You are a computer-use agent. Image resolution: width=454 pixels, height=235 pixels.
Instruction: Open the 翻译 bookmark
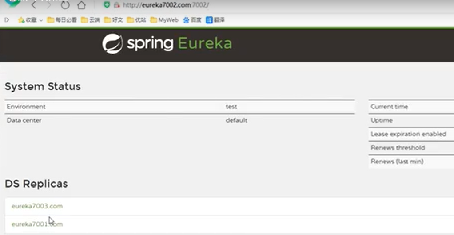[x=215, y=20]
